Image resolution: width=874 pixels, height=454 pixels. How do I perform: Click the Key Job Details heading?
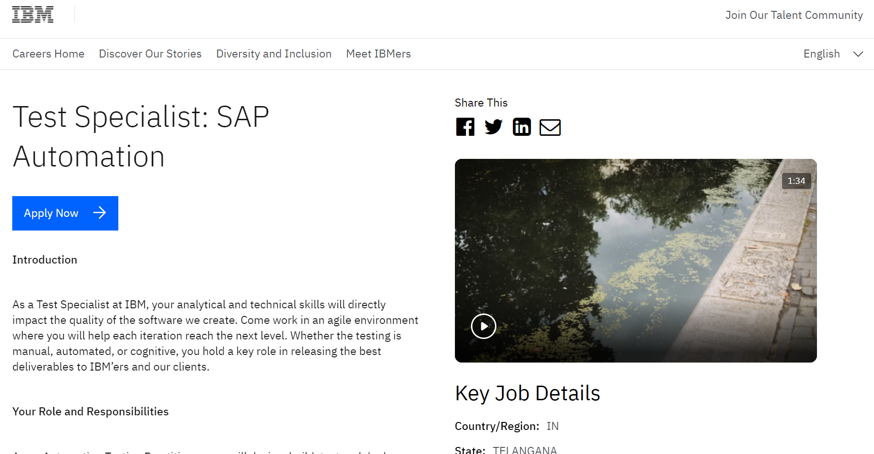(528, 393)
